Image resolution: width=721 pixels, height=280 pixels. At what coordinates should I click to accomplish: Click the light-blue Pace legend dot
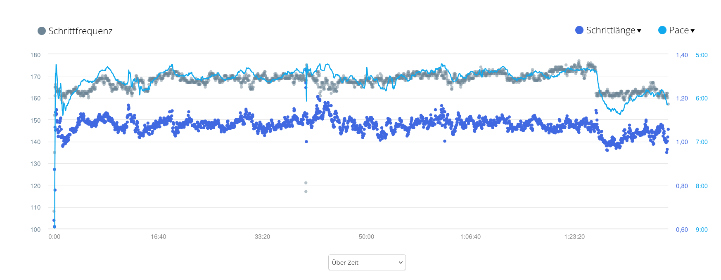click(x=662, y=30)
